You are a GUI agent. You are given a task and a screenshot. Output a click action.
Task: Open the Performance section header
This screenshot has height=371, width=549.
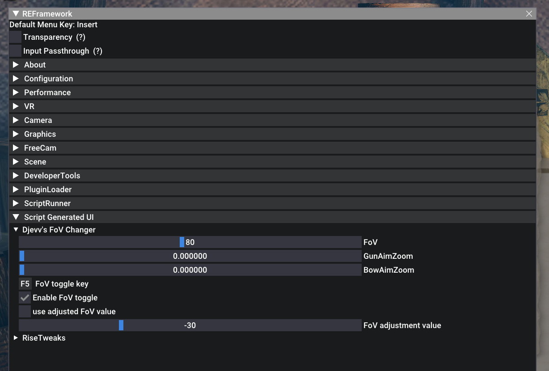pyautogui.click(x=272, y=93)
